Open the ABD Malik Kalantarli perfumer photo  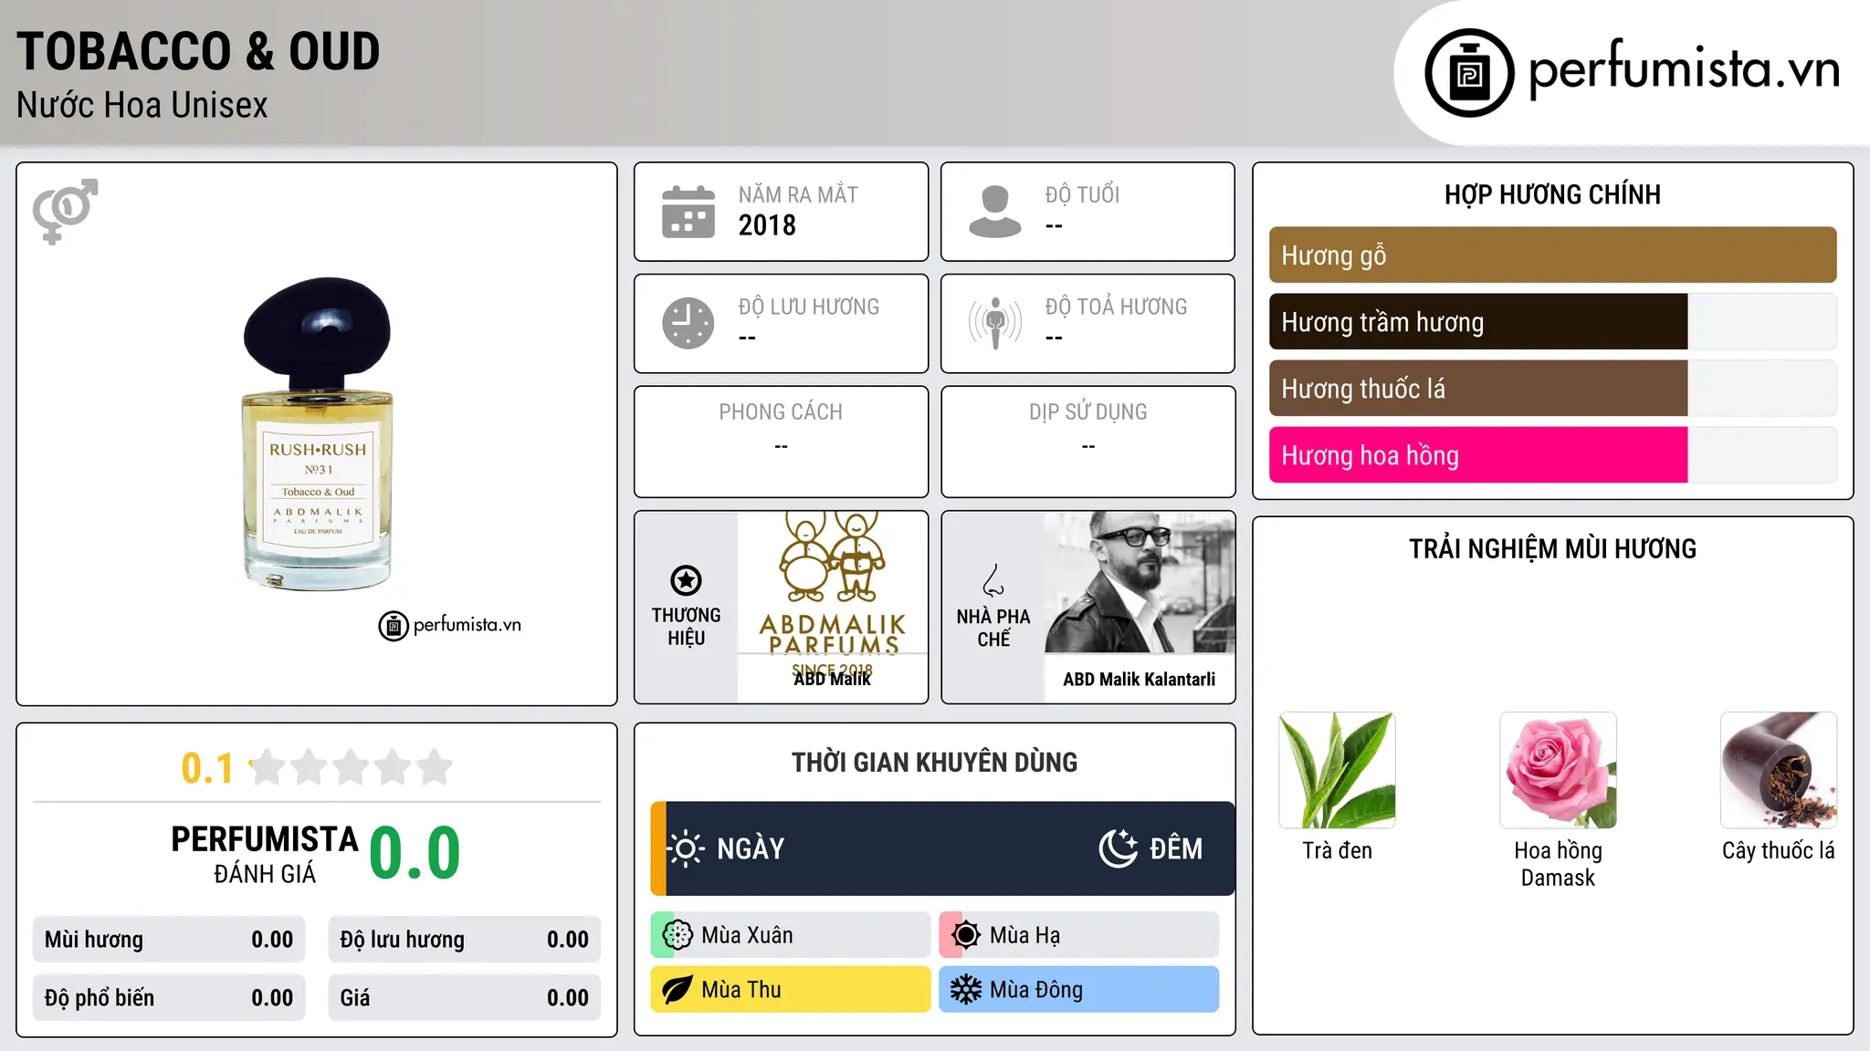pyautogui.click(x=1140, y=582)
